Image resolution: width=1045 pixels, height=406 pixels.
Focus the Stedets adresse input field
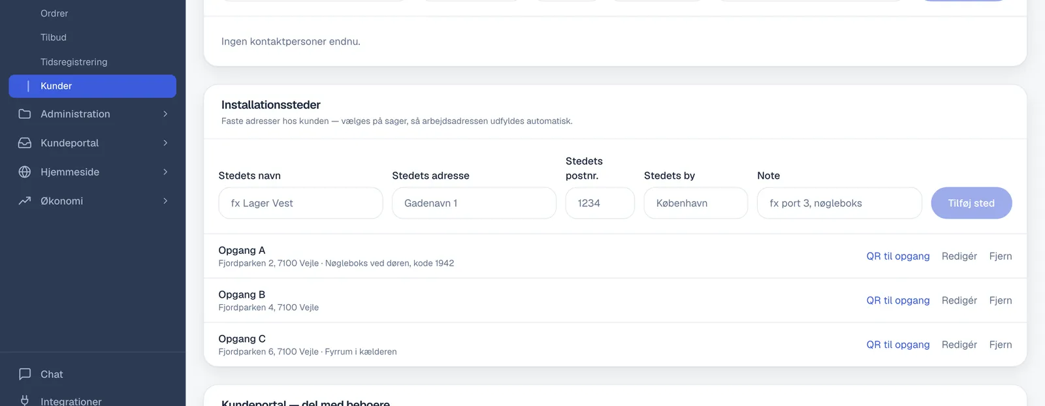(474, 203)
